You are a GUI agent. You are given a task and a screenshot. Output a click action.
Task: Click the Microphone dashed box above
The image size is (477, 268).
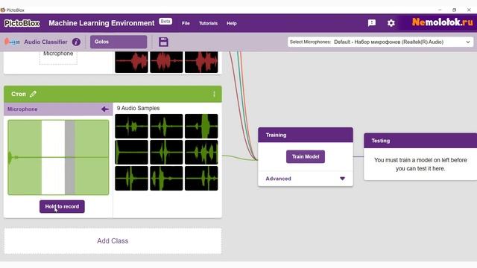(58, 58)
